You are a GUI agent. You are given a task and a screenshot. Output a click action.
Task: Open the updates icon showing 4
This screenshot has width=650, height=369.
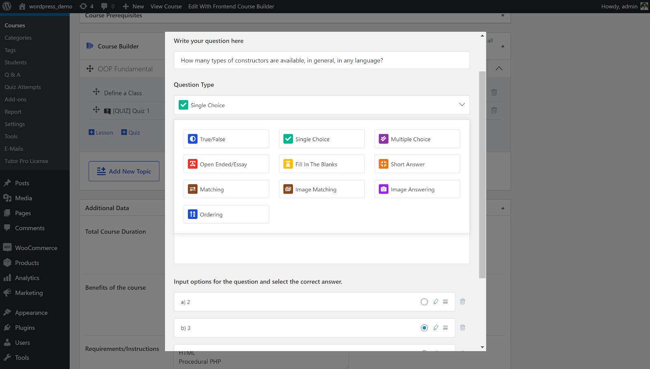[x=87, y=7]
